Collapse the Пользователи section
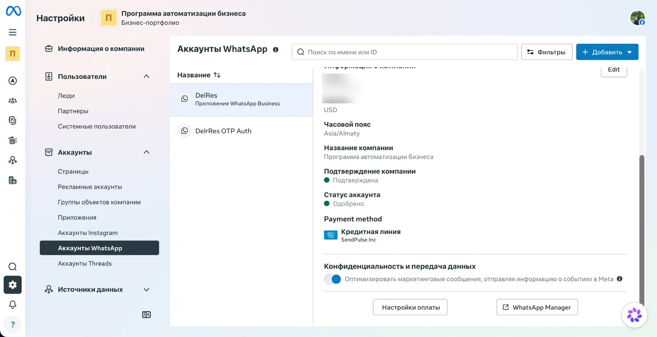The width and height of the screenshot is (657, 337). [x=147, y=76]
